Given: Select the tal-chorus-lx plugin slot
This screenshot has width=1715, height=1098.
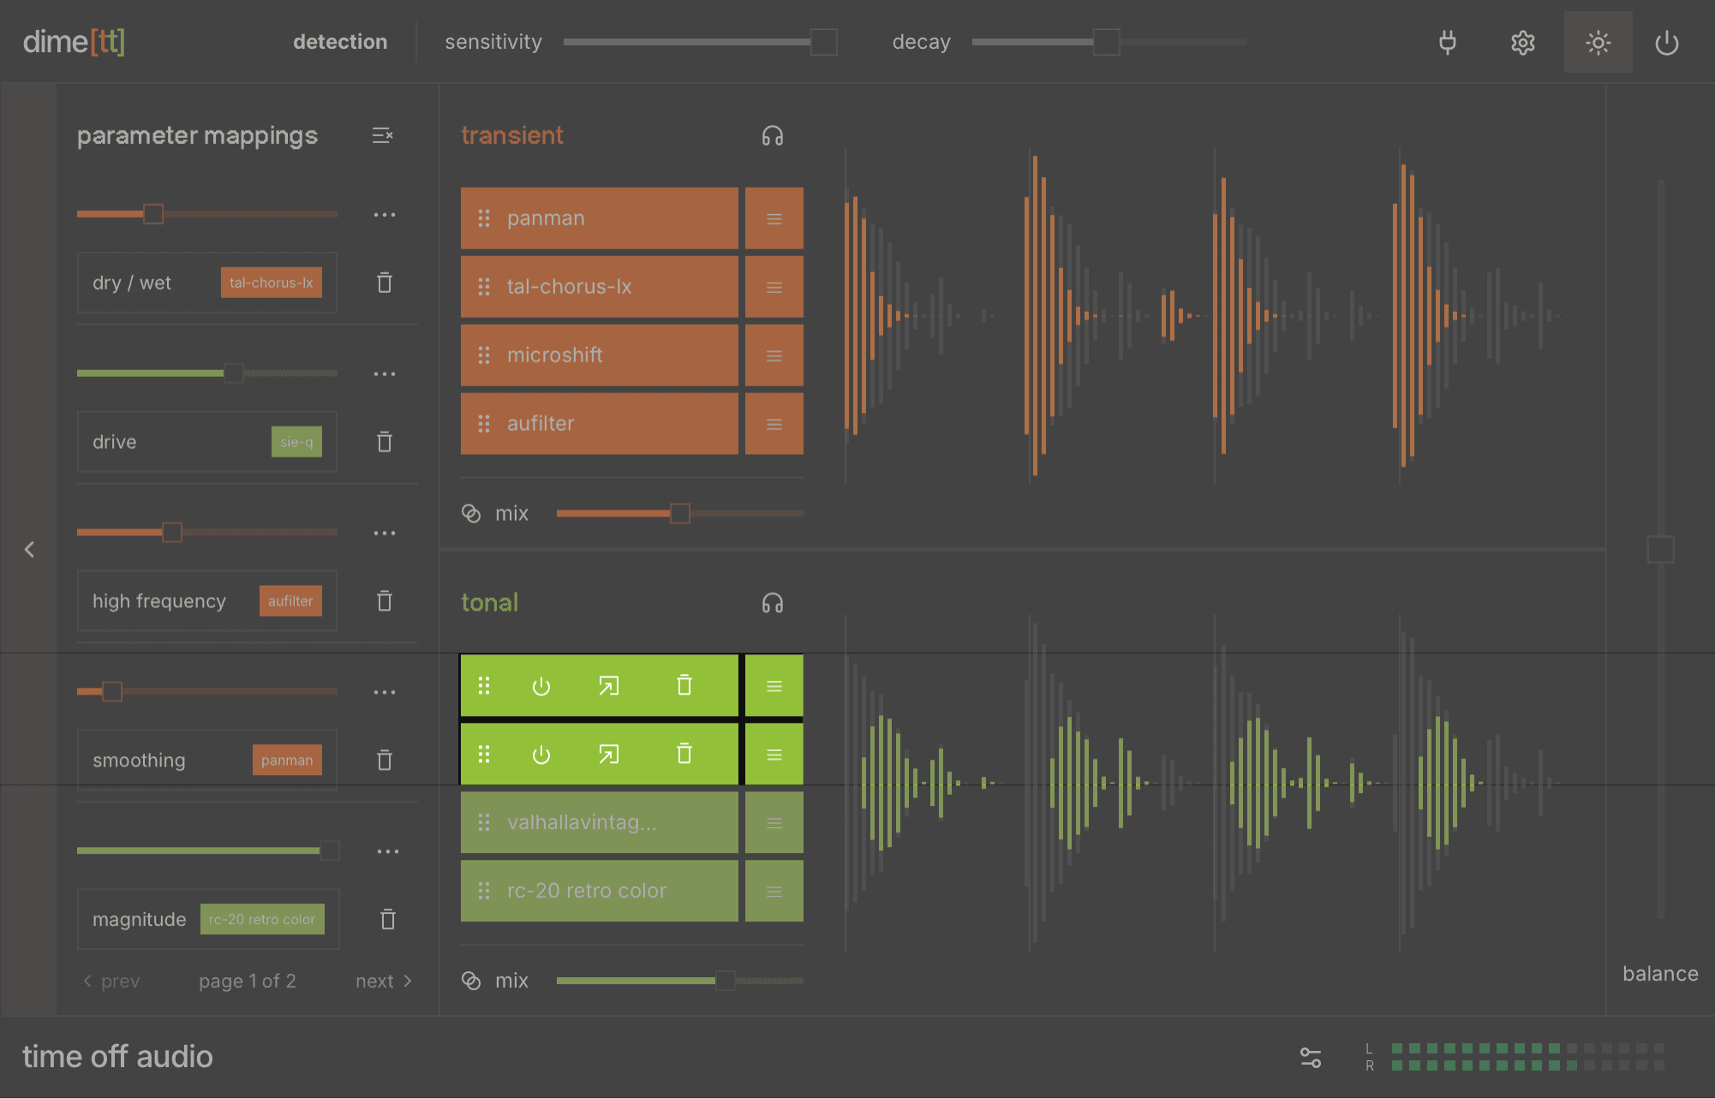Looking at the screenshot, I should pos(600,287).
